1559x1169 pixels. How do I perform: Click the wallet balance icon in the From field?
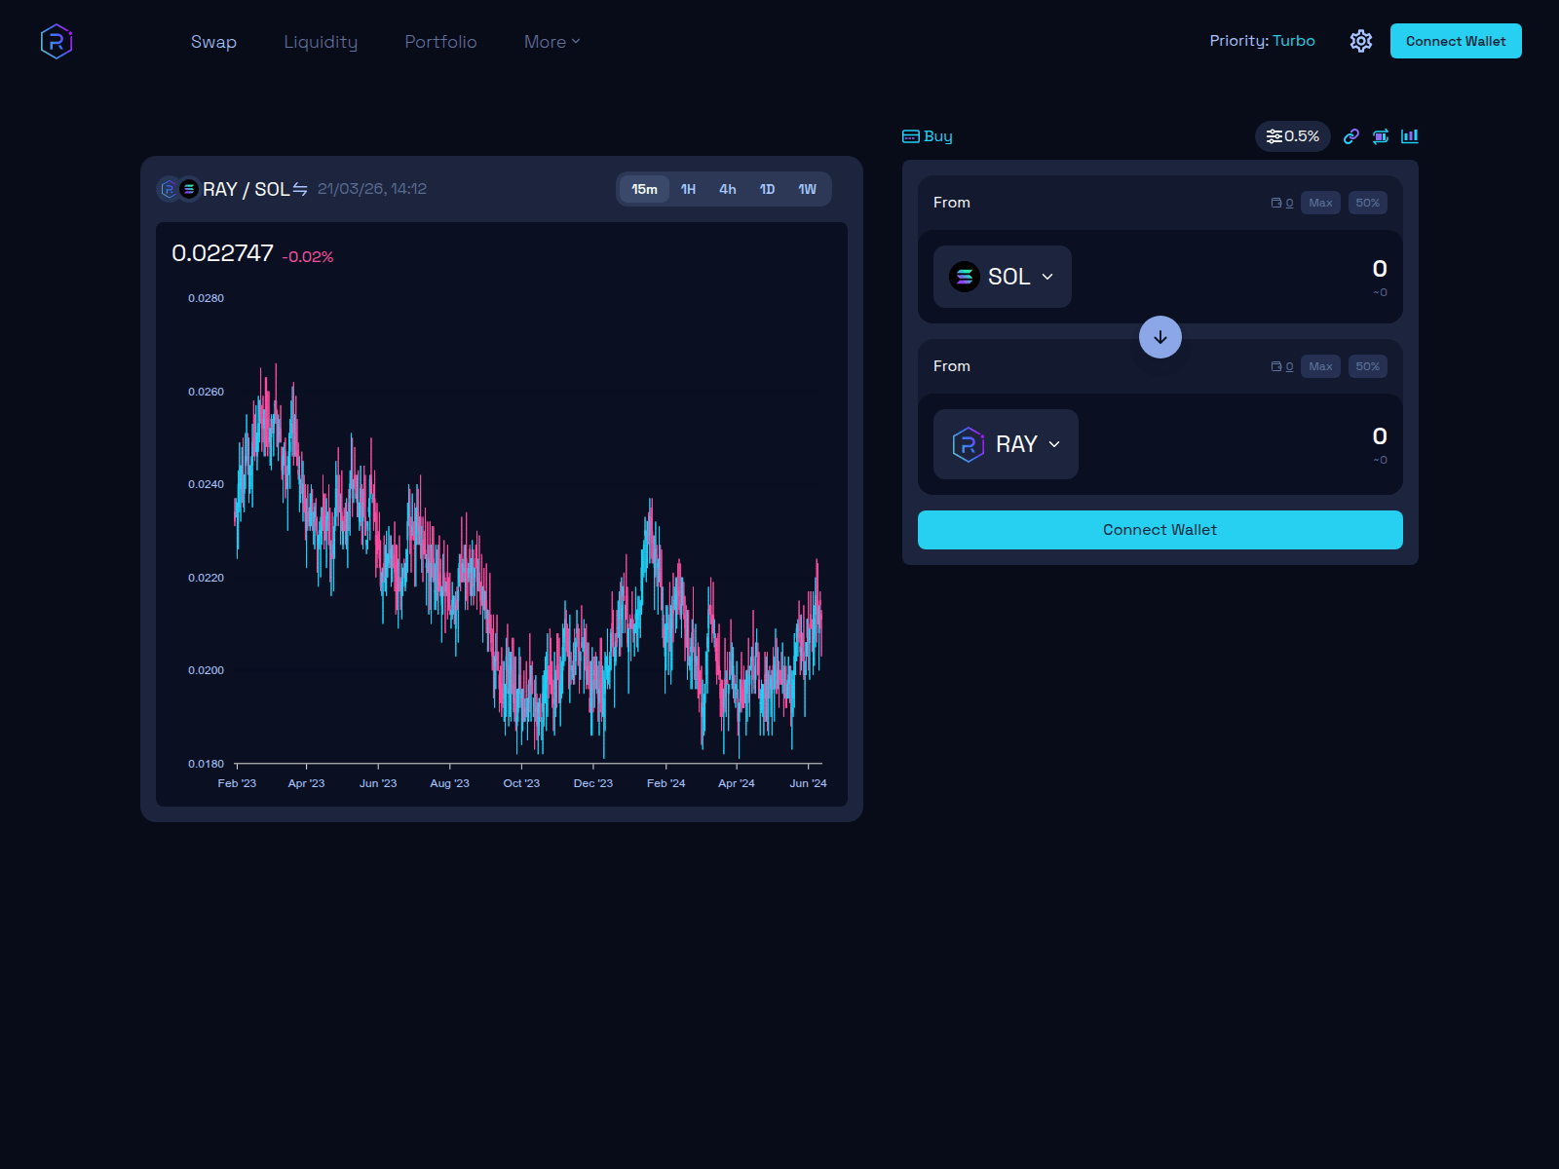click(x=1277, y=203)
